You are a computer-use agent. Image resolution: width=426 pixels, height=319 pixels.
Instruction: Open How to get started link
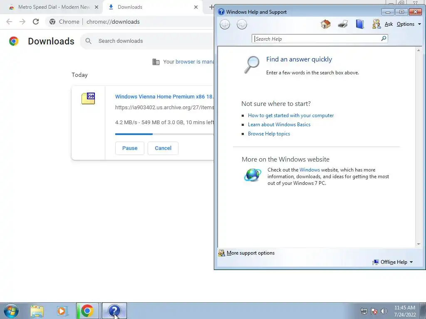pos(291,115)
